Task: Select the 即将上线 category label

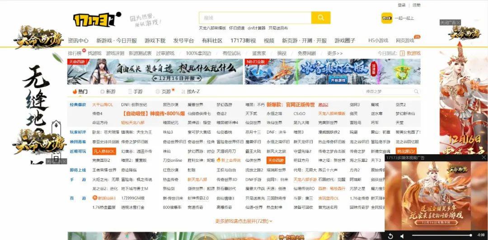Action: point(78,170)
